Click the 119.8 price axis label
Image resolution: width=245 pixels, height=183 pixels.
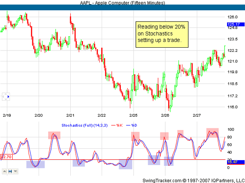[x=232, y=72]
